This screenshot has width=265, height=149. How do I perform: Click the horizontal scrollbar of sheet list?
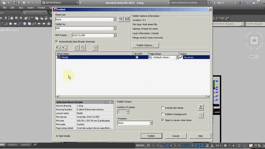(132, 96)
